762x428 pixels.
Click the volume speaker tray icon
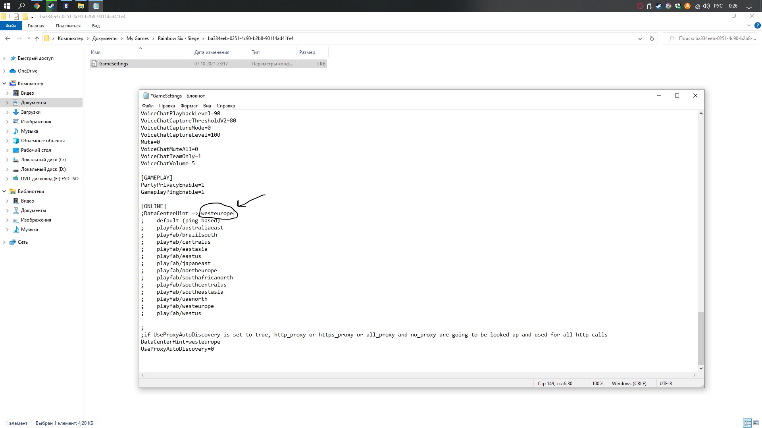tap(706, 6)
